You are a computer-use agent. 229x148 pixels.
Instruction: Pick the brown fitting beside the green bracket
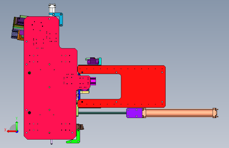coord(80,127)
